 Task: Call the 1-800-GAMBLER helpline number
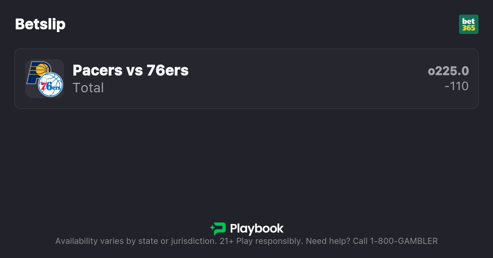click(x=404, y=241)
